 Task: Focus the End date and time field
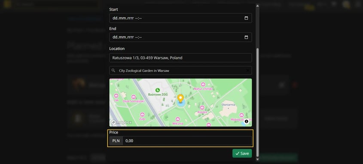180,37
